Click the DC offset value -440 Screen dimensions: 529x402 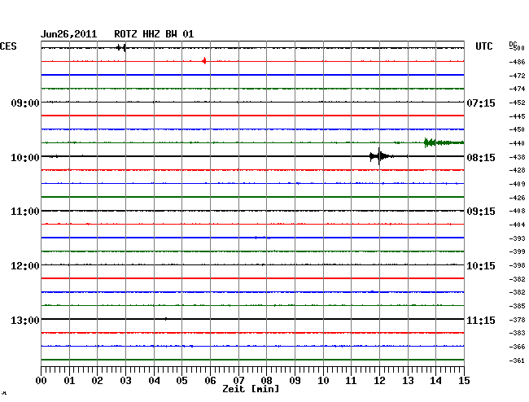[x=517, y=143]
